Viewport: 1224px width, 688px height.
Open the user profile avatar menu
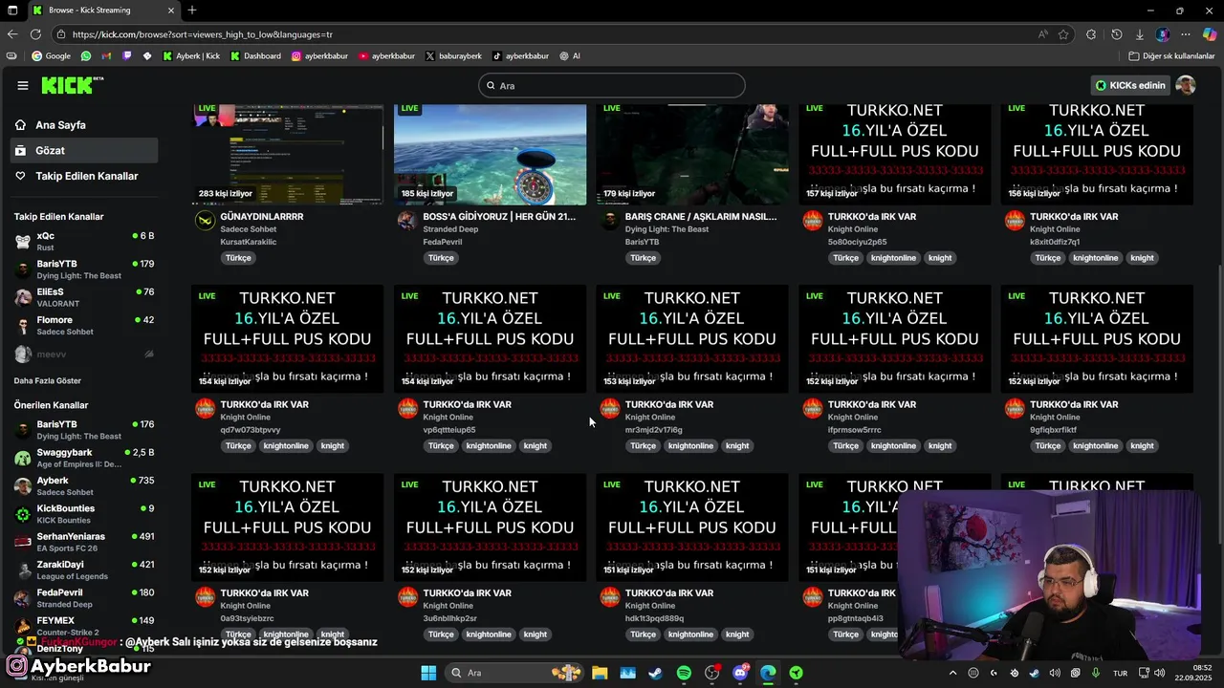click(x=1186, y=85)
